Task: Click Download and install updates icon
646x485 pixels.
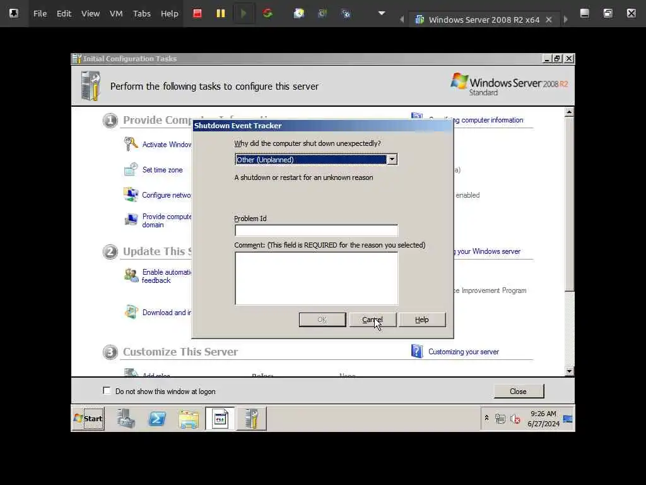Action: [x=131, y=312]
